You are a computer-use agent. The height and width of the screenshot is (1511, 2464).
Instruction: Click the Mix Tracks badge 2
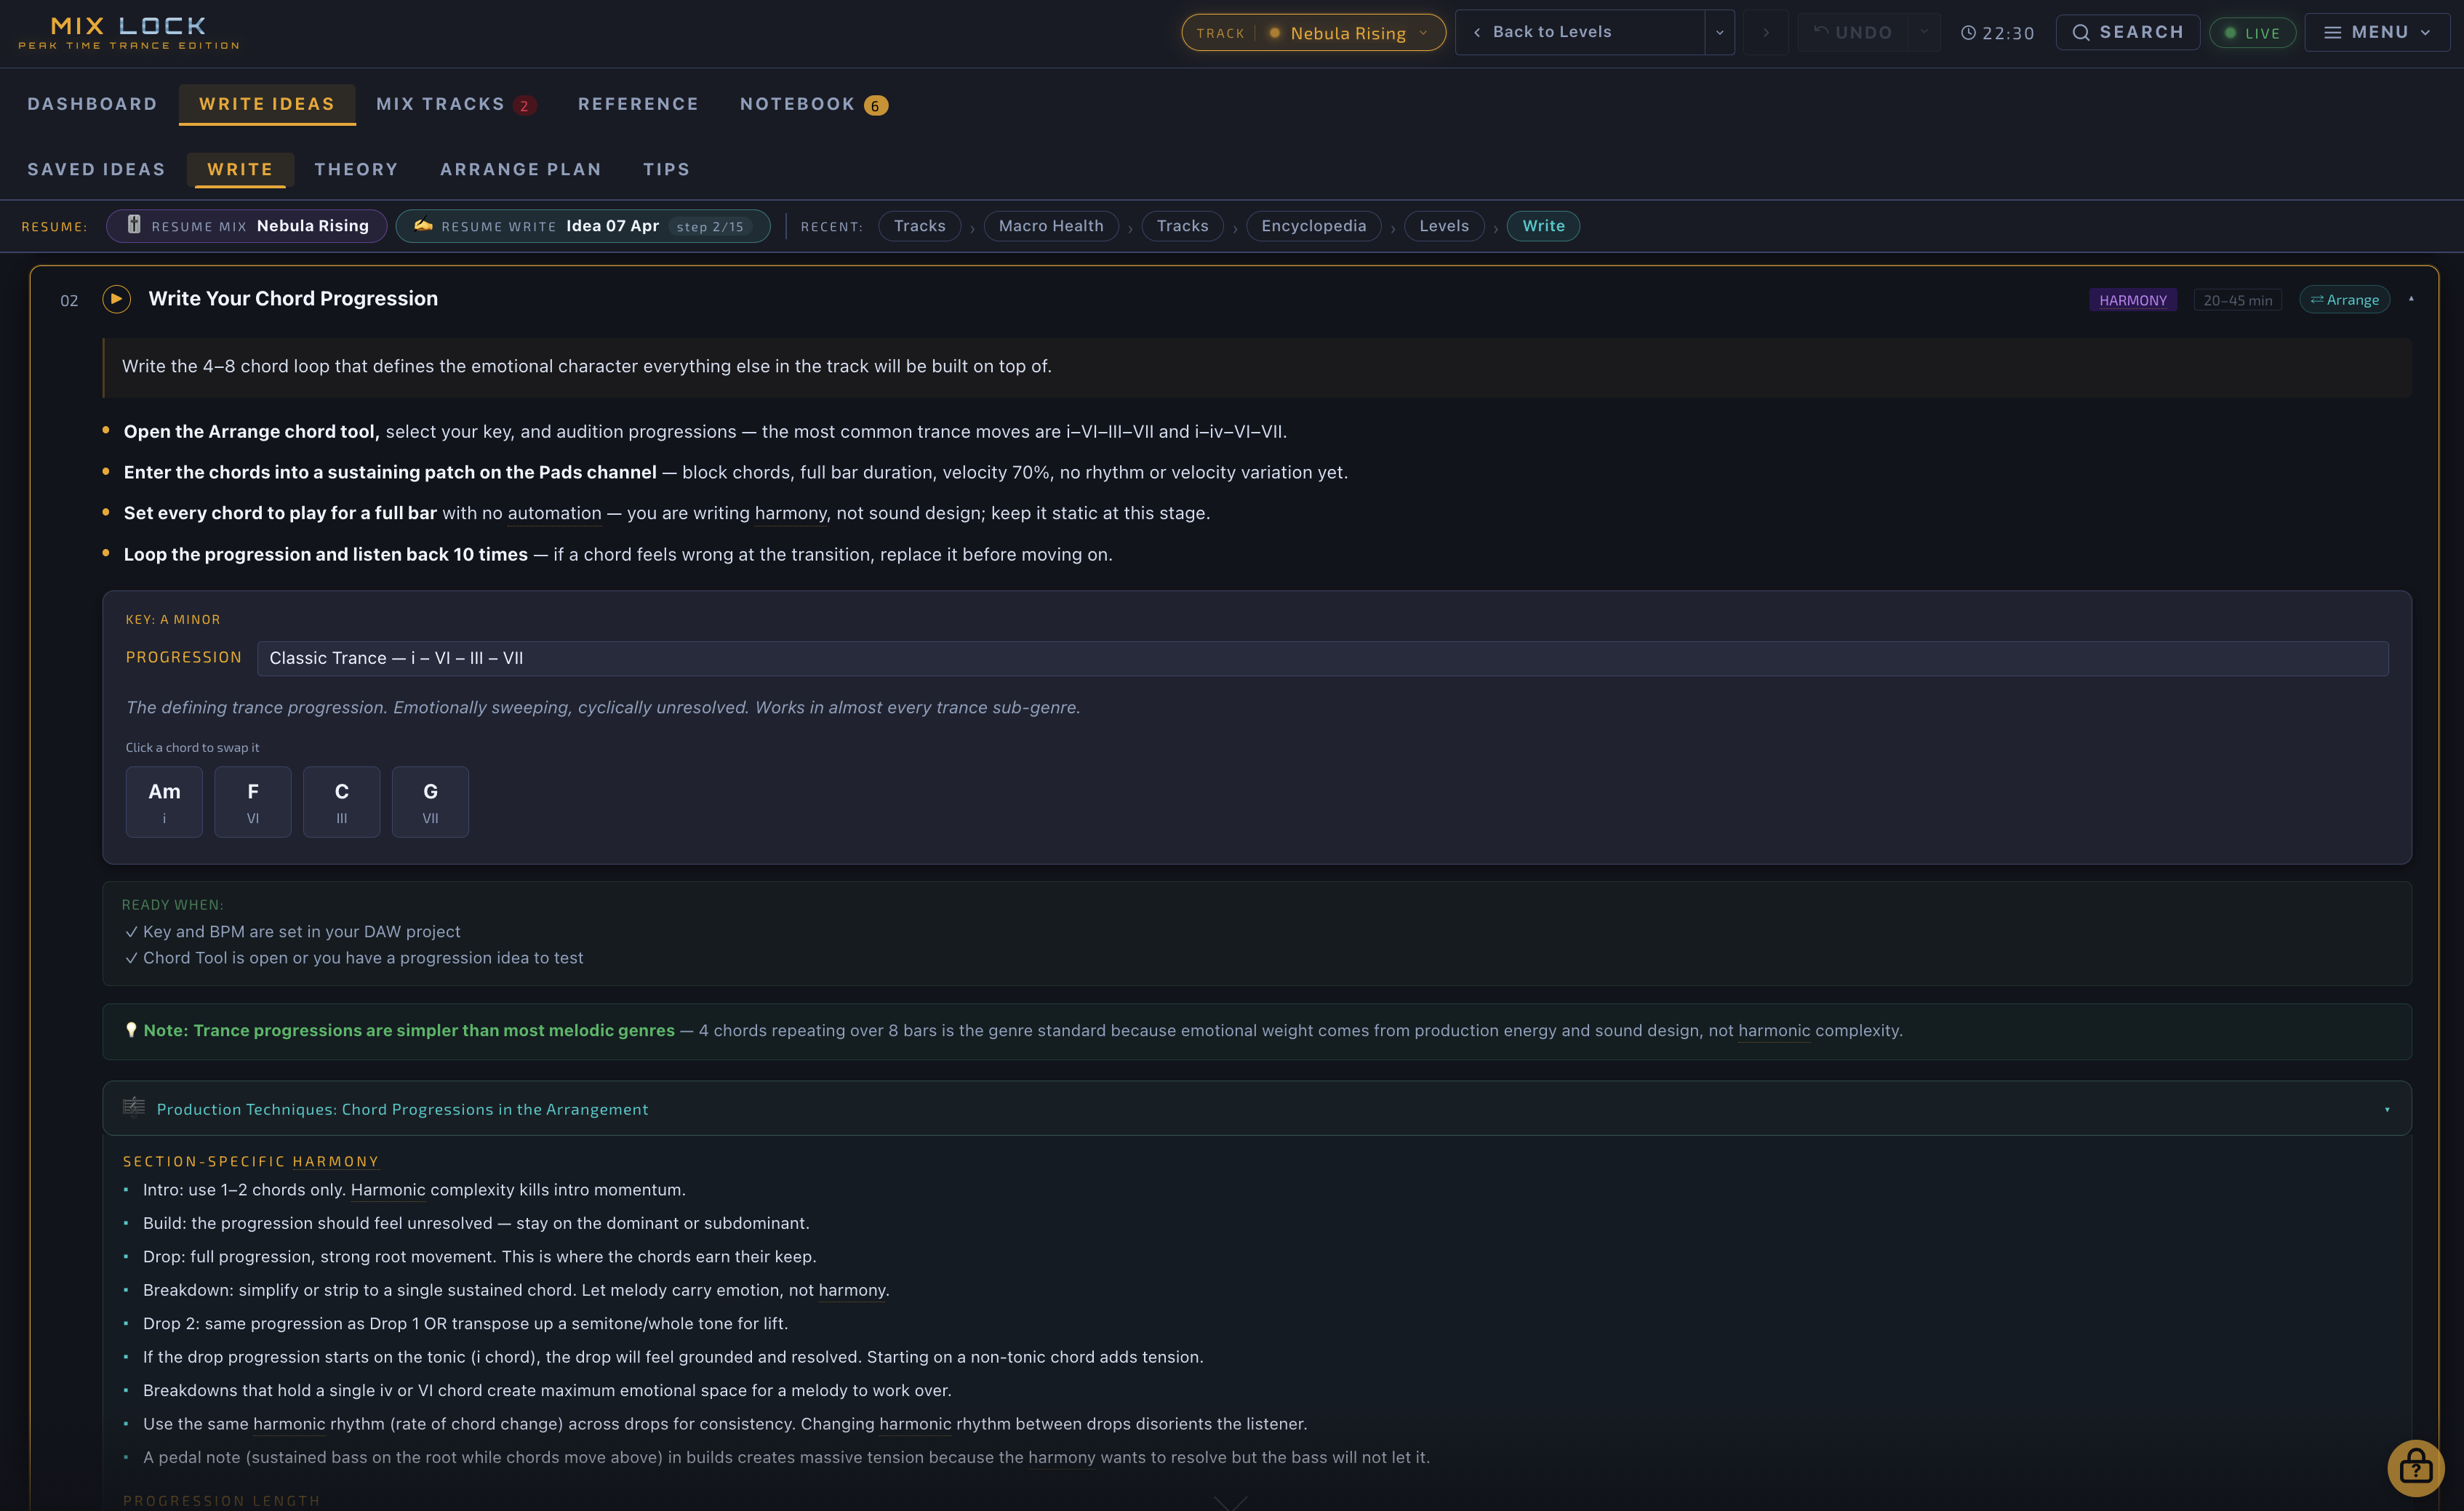click(x=524, y=105)
